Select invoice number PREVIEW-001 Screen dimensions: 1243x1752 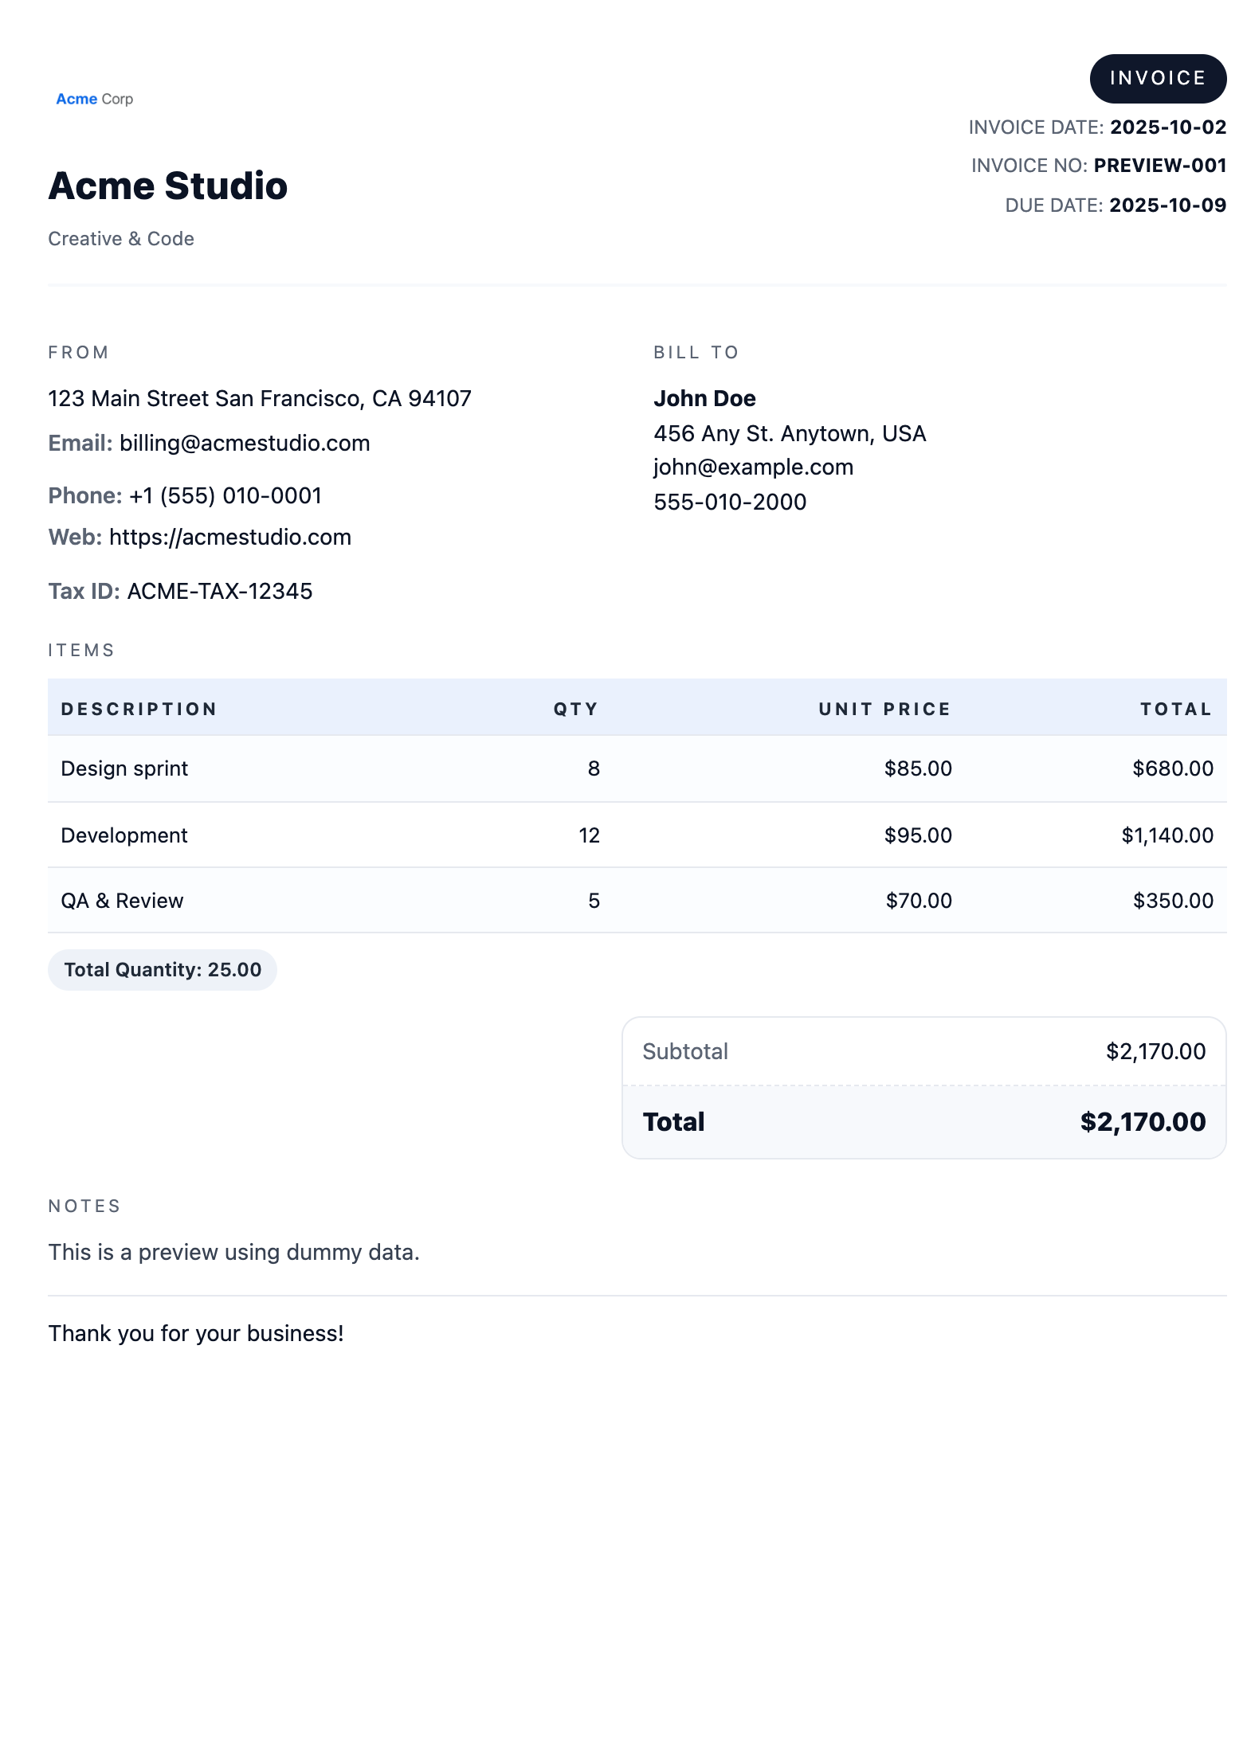click(1159, 166)
